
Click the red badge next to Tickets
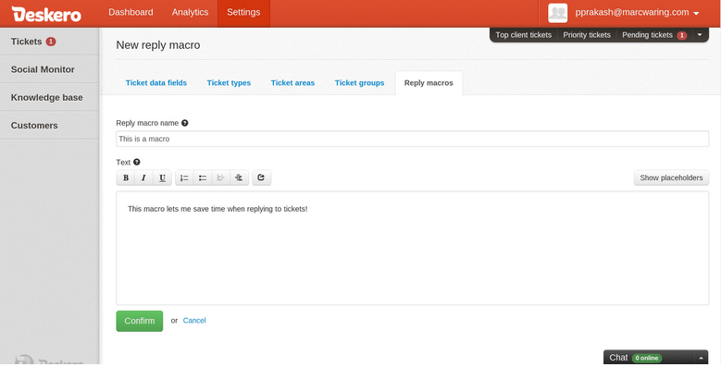coord(51,42)
